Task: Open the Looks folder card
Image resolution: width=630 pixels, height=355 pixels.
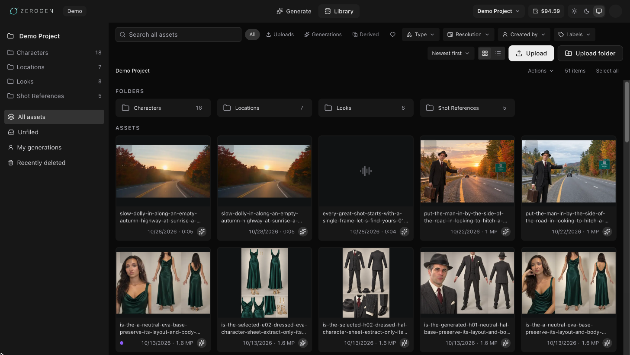Action: 366,108
